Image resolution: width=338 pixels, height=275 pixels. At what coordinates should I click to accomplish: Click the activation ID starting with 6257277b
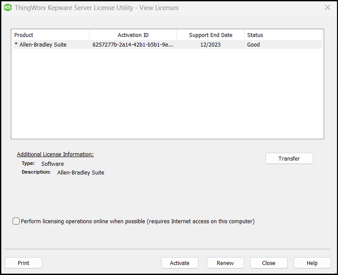coord(133,44)
